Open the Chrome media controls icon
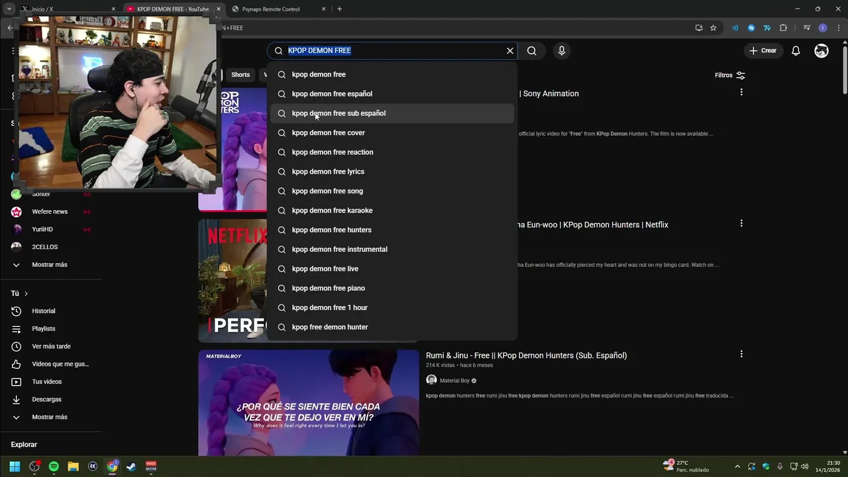The image size is (848, 477). [806, 28]
